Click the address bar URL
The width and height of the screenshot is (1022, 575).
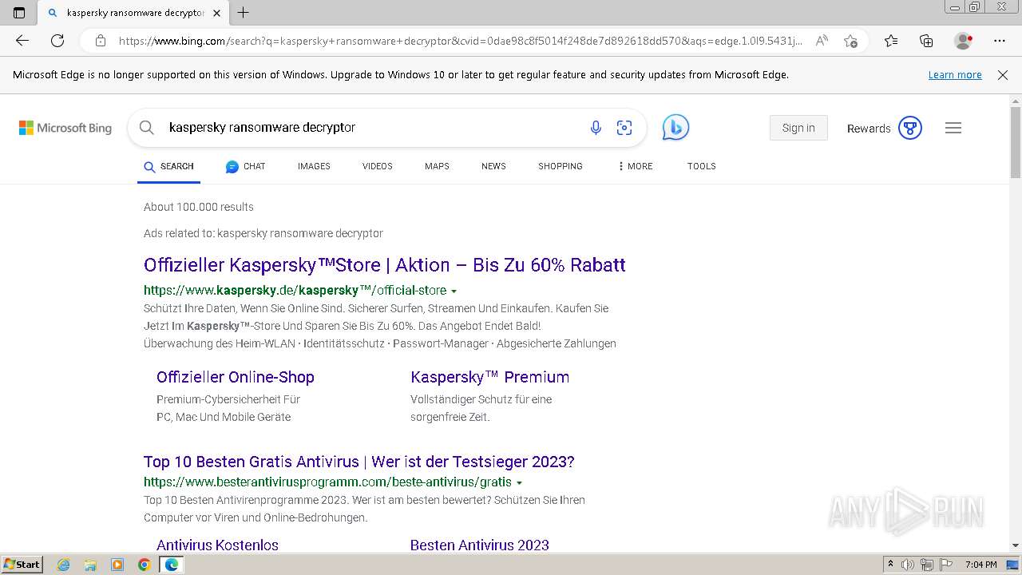point(460,41)
